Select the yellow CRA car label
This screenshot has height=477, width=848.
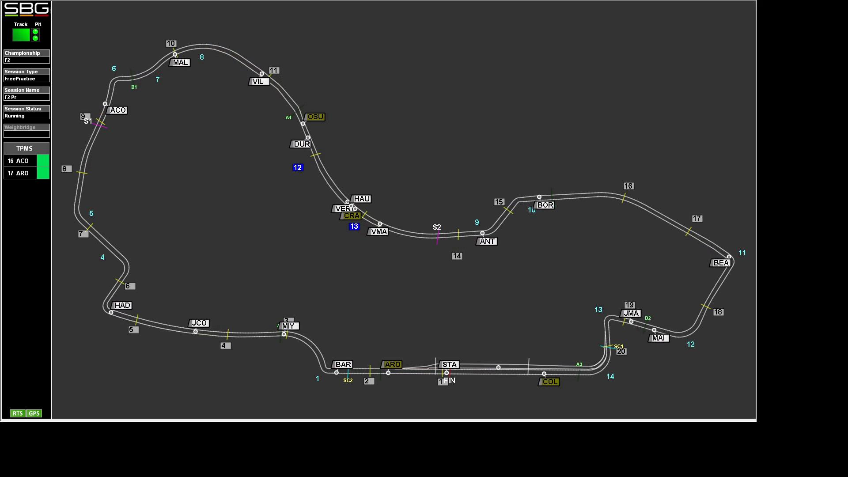point(351,216)
